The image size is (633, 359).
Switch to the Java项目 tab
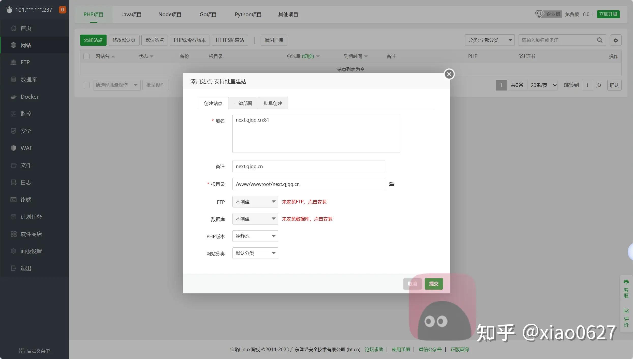click(x=131, y=14)
